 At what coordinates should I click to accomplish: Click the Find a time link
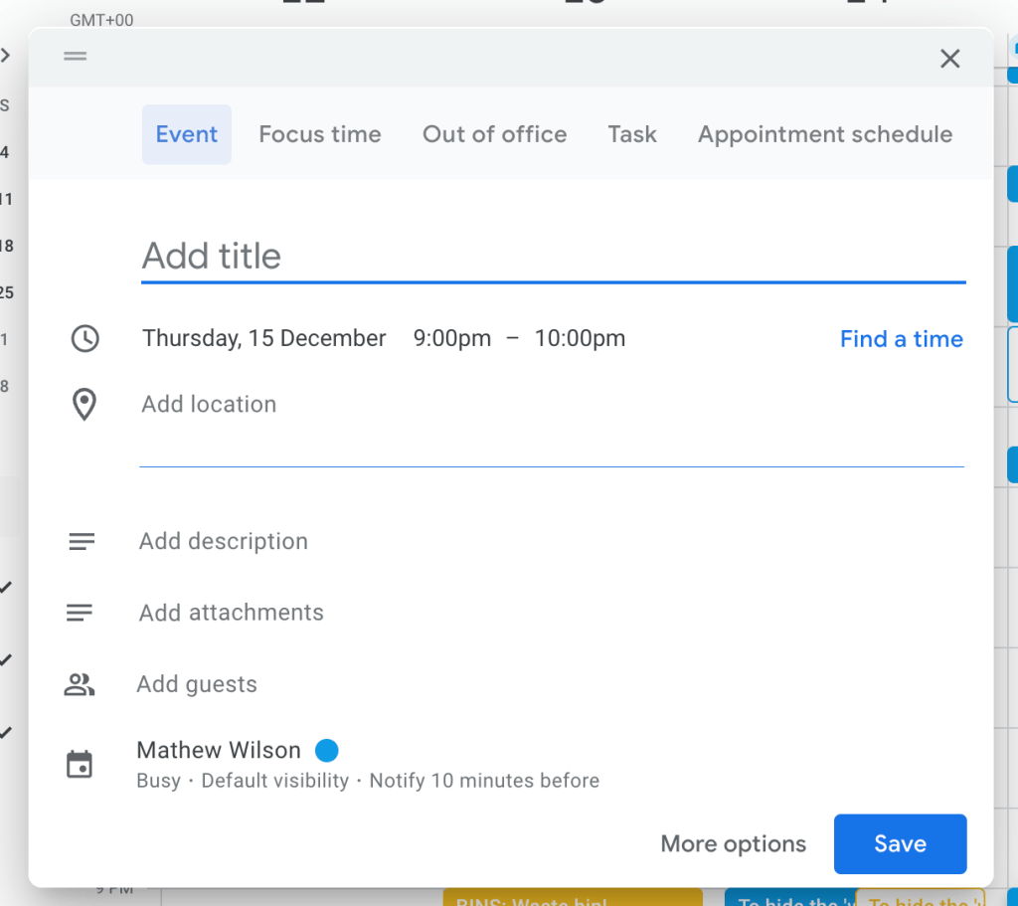(x=901, y=339)
